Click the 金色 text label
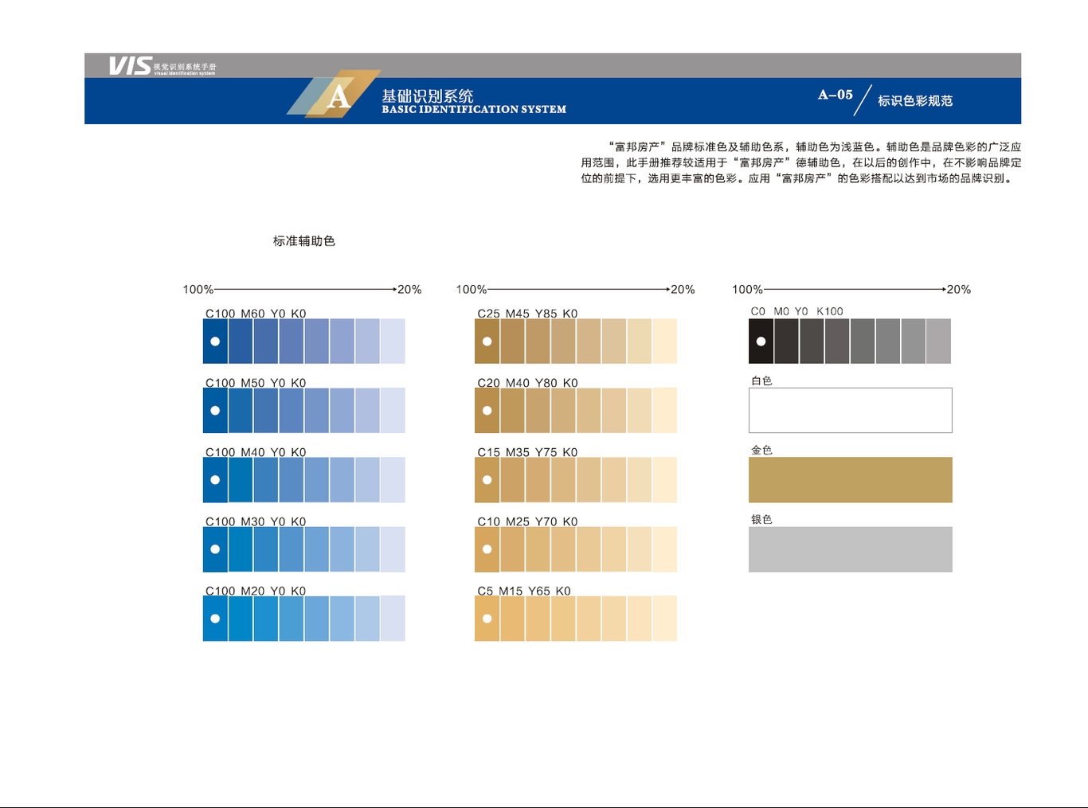Viewport: 1088px width, 808px height. pyautogui.click(x=761, y=450)
